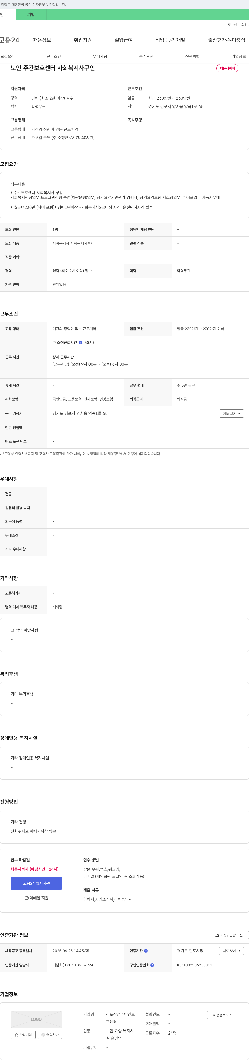Jump to the 전형방법 section tab
249x1060 pixels.
pos(192,56)
